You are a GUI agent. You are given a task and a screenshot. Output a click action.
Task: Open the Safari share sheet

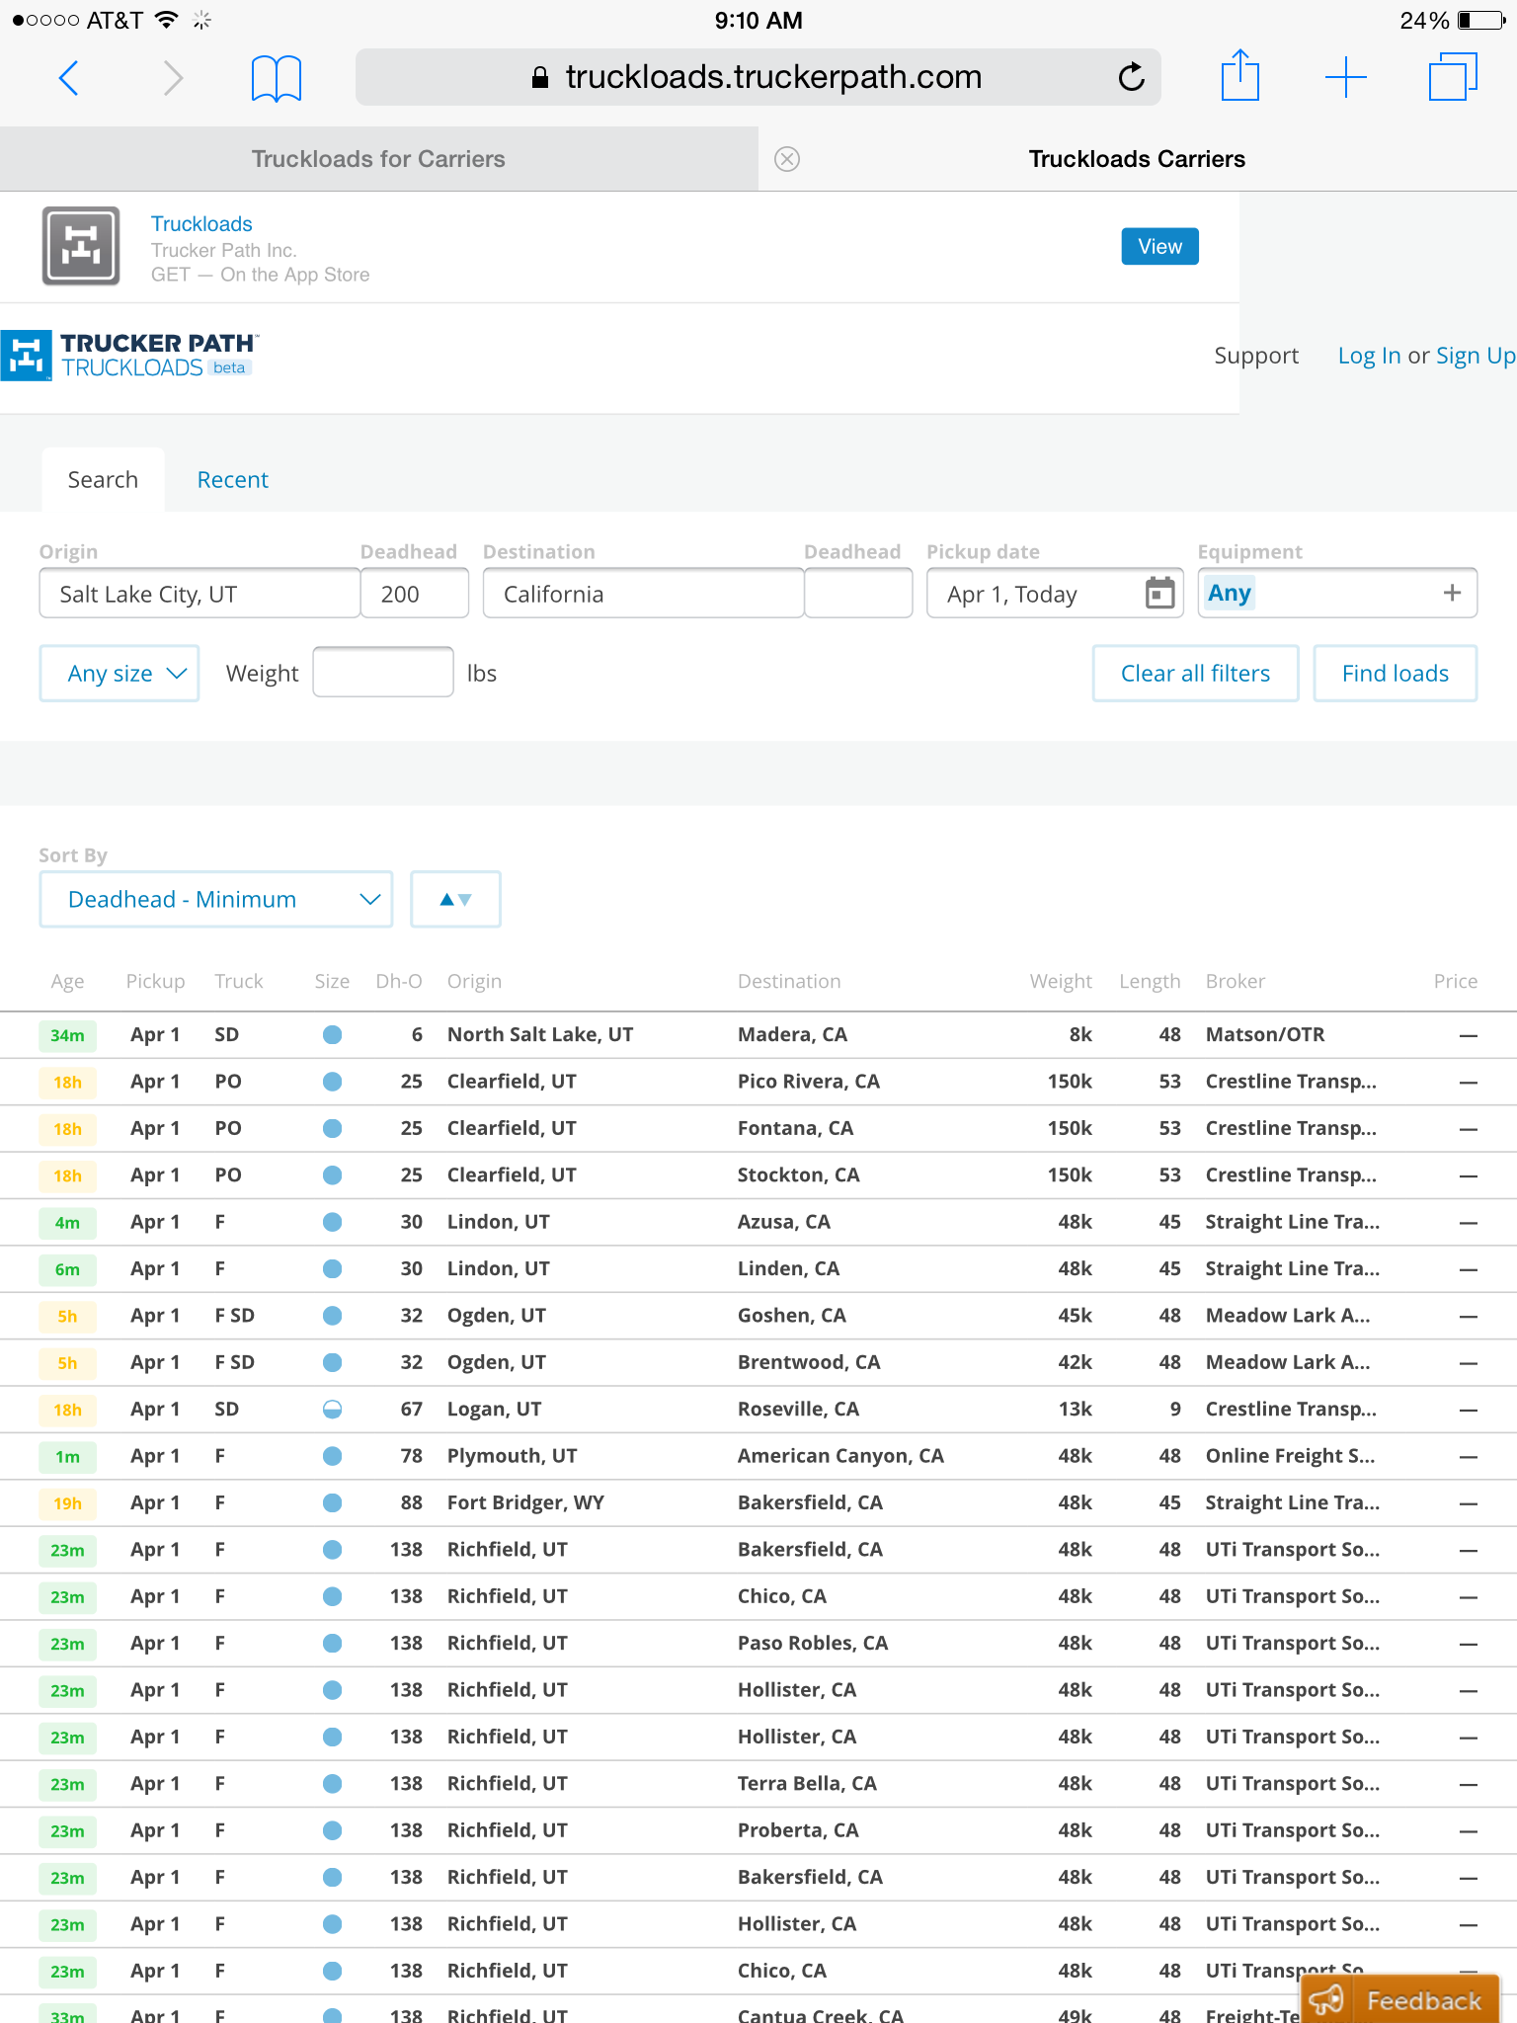[1239, 76]
